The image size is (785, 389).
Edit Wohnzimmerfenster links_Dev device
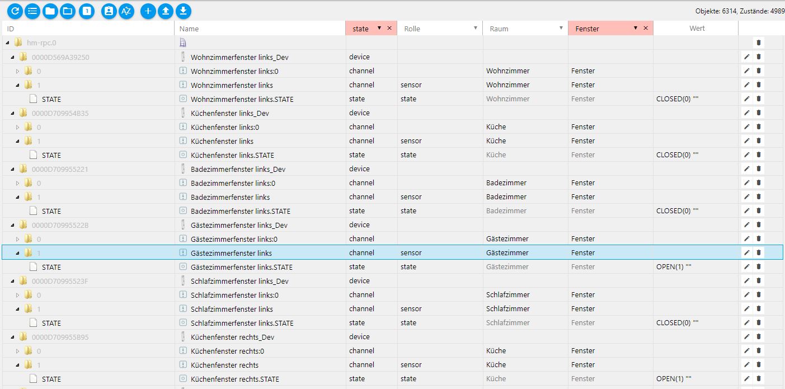click(746, 57)
